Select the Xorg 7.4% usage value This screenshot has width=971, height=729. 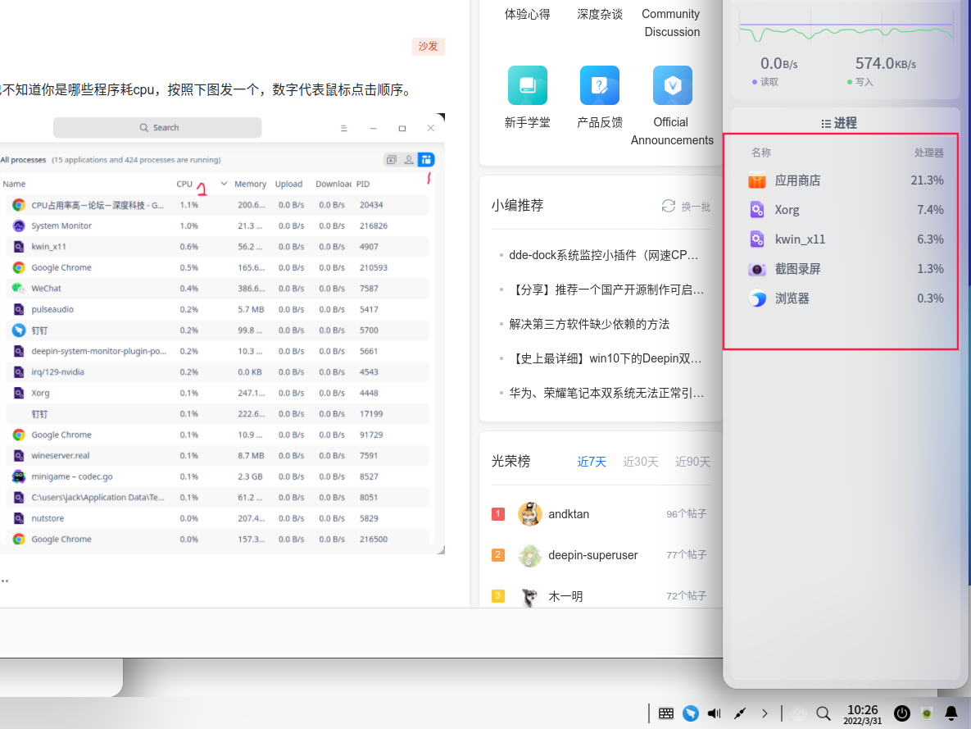click(930, 210)
